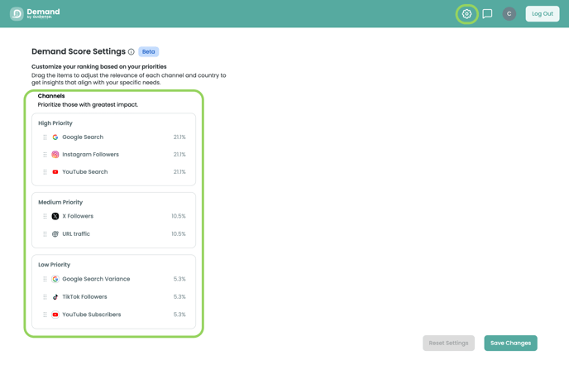Select the TikTok Followers label
Image resolution: width=569 pixels, height=370 pixels.
pyautogui.click(x=84, y=297)
